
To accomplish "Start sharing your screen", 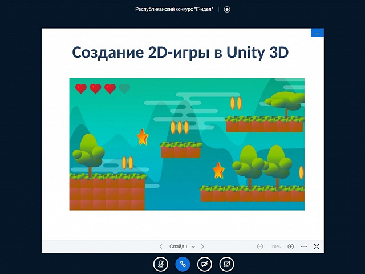I will click(x=226, y=264).
